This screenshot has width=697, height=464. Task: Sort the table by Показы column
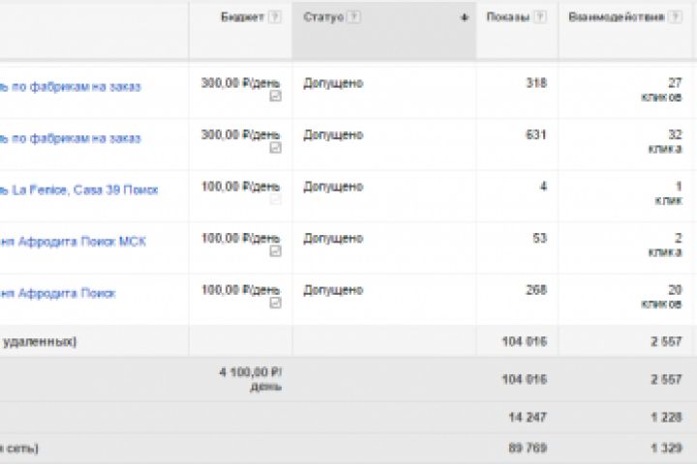tap(507, 17)
